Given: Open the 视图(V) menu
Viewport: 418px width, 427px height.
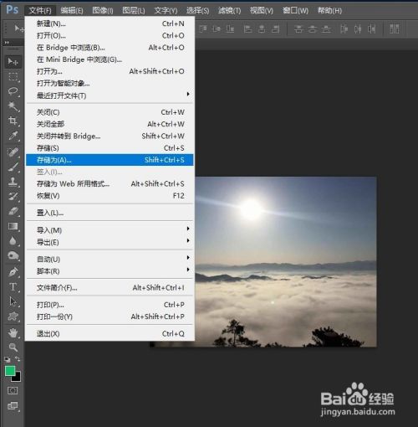Looking at the screenshot, I should (x=262, y=11).
